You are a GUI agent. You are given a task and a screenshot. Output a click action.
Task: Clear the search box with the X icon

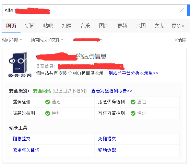182,10
